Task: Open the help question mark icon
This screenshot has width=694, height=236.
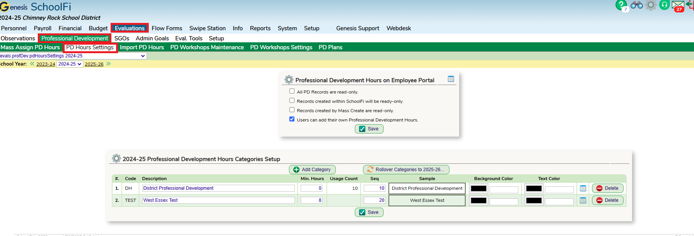Action: 621,5
